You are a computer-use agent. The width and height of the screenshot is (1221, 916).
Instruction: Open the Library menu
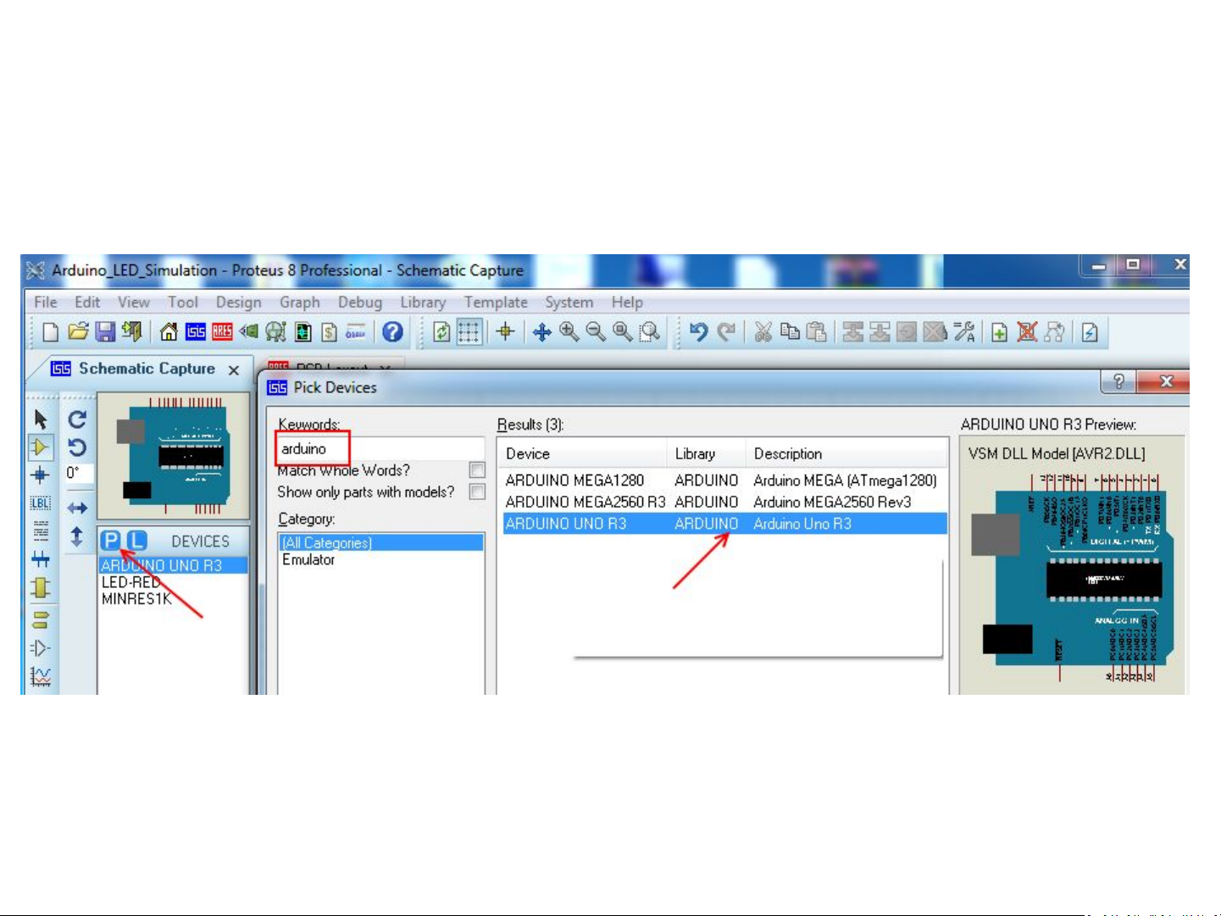click(423, 302)
